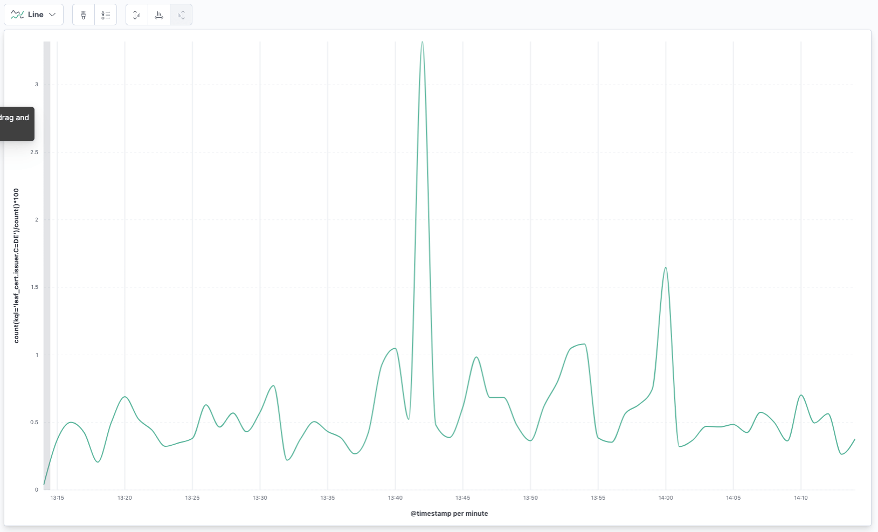This screenshot has width=878, height=532.
Task: Click the line's small peak at 13:20
Action: click(x=125, y=397)
